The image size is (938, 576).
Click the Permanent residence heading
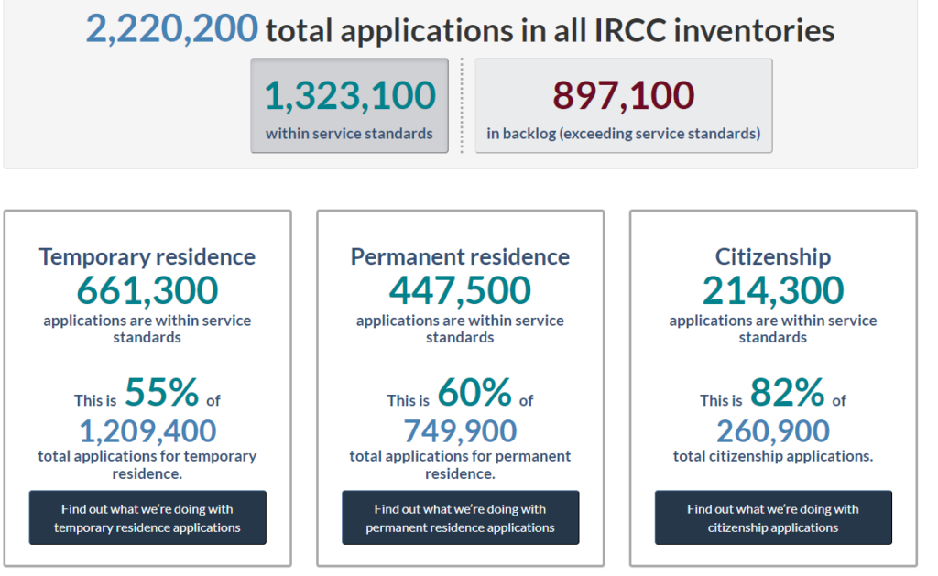(x=460, y=256)
